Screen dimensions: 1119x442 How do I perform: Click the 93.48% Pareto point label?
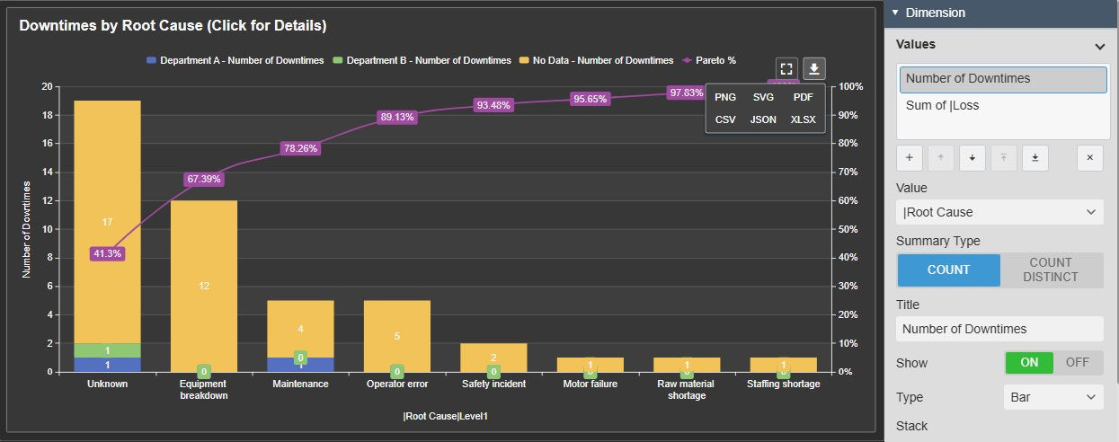pyautogui.click(x=493, y=105)
